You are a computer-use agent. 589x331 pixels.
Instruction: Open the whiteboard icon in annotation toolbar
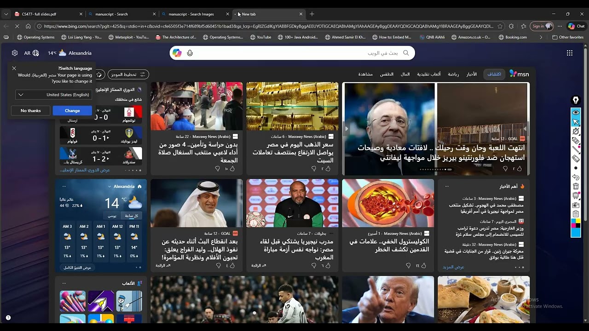coord(576,195)
